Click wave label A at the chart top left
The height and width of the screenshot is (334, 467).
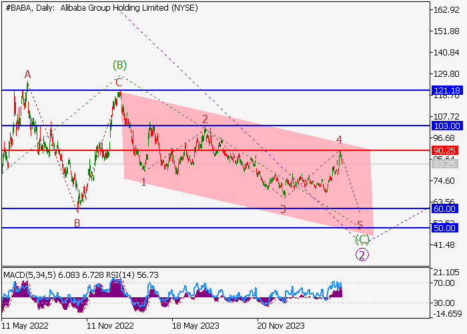pos(28,74)
